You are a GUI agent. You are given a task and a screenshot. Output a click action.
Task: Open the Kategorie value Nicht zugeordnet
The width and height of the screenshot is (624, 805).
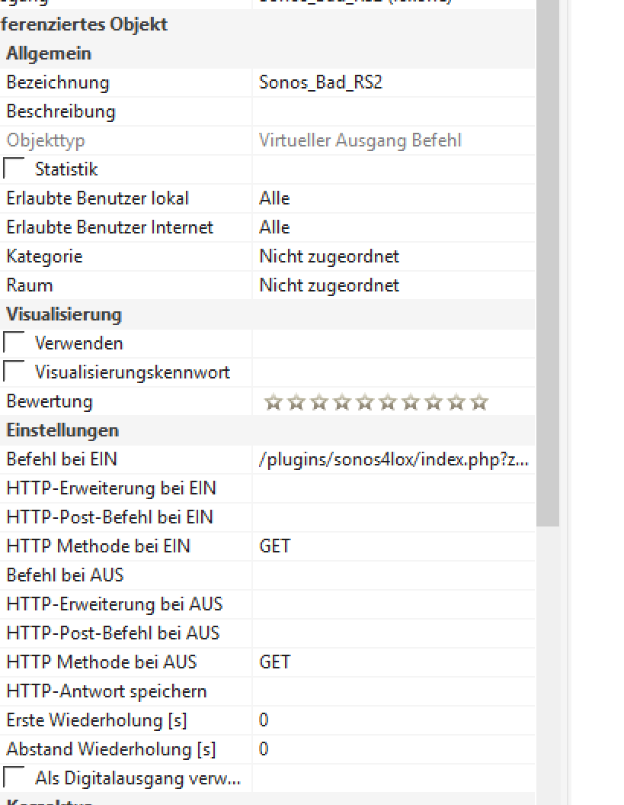pos(393,256)
